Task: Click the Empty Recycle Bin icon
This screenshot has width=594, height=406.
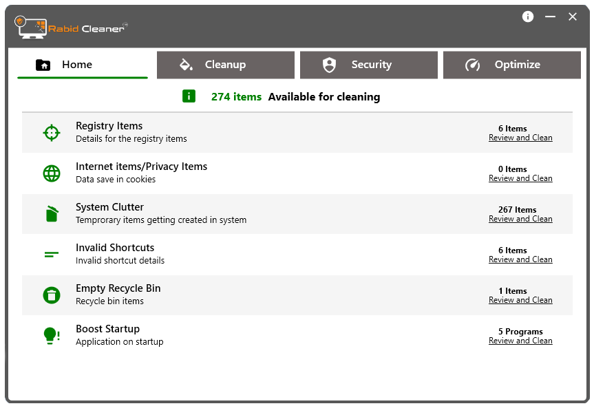Action: click(x=52, y=295)
